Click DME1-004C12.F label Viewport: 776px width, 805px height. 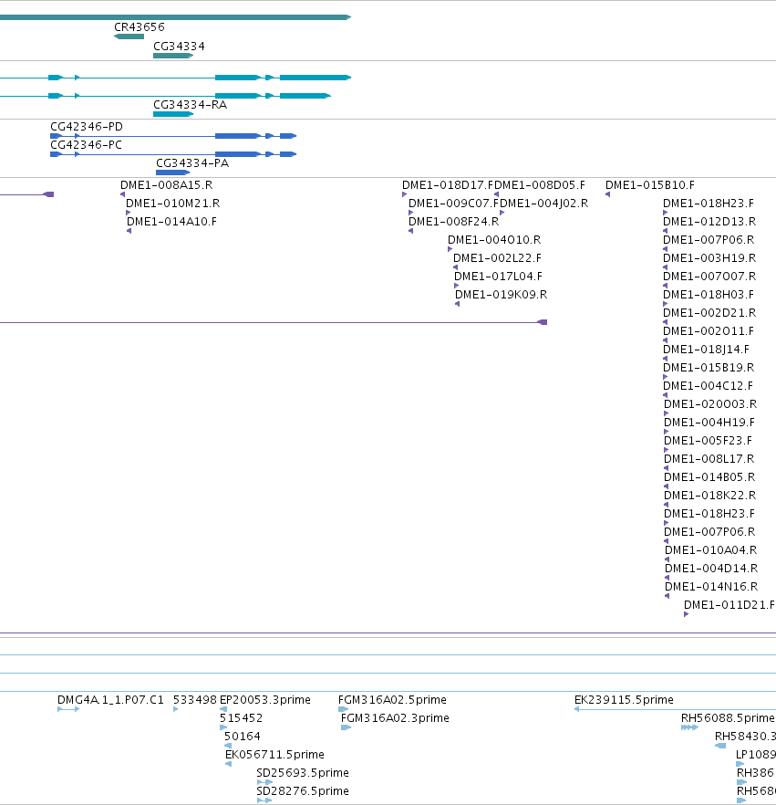tap(709, 385)
